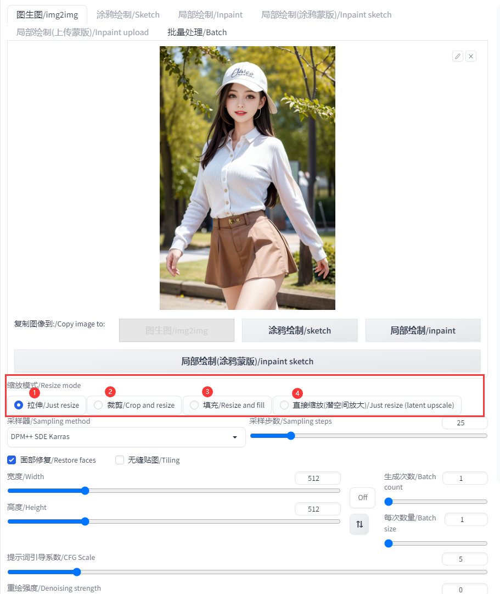The width and height of the screenshot is (500, 594).
Task: Click the Height value field
Action: pos(318,509)
